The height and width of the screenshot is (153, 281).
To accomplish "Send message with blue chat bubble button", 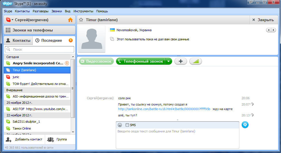I will pyautogui.click(x=245, y=125).
